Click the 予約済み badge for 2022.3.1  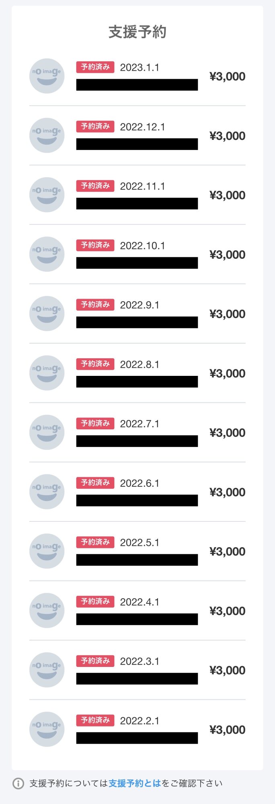click(x=95, y=661)
